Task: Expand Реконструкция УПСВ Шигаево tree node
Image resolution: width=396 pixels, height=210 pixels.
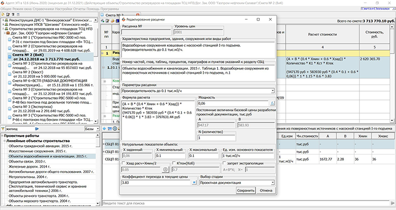Action: (3, 24)
